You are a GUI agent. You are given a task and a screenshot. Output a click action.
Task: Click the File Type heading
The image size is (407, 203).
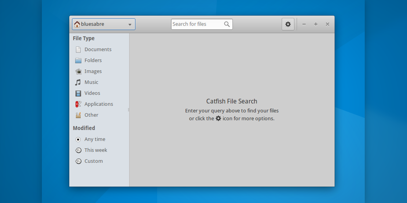[x=84, y=38]
